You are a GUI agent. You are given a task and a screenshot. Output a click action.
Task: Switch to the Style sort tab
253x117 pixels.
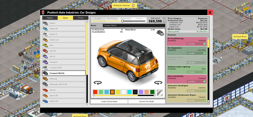(x=65, y=18)
